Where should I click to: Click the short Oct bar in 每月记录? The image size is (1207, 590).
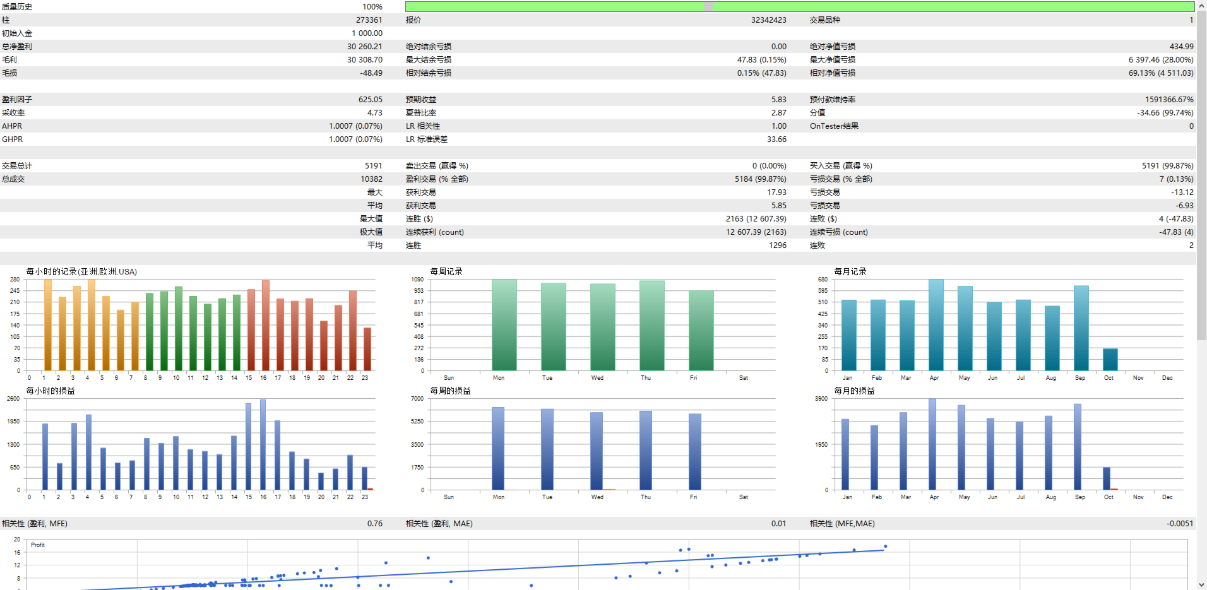click(x=1110, y=359)
